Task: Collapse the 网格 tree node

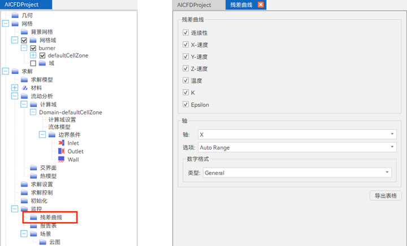Action: (6, 24)
